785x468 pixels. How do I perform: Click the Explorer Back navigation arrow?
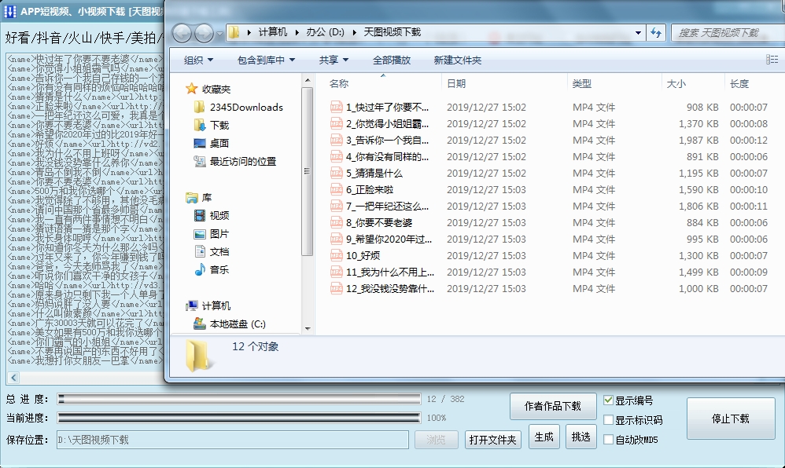[x=182, y=34]
